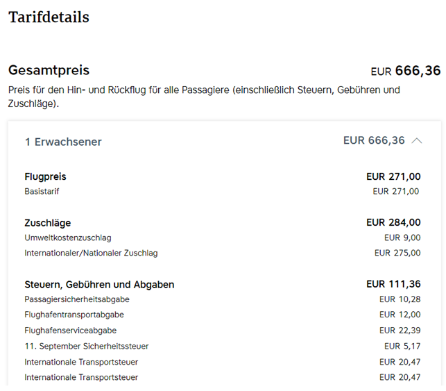Screen dimensions: 446x391
Task: Click the Zuschläge section title
Action: 47,223
